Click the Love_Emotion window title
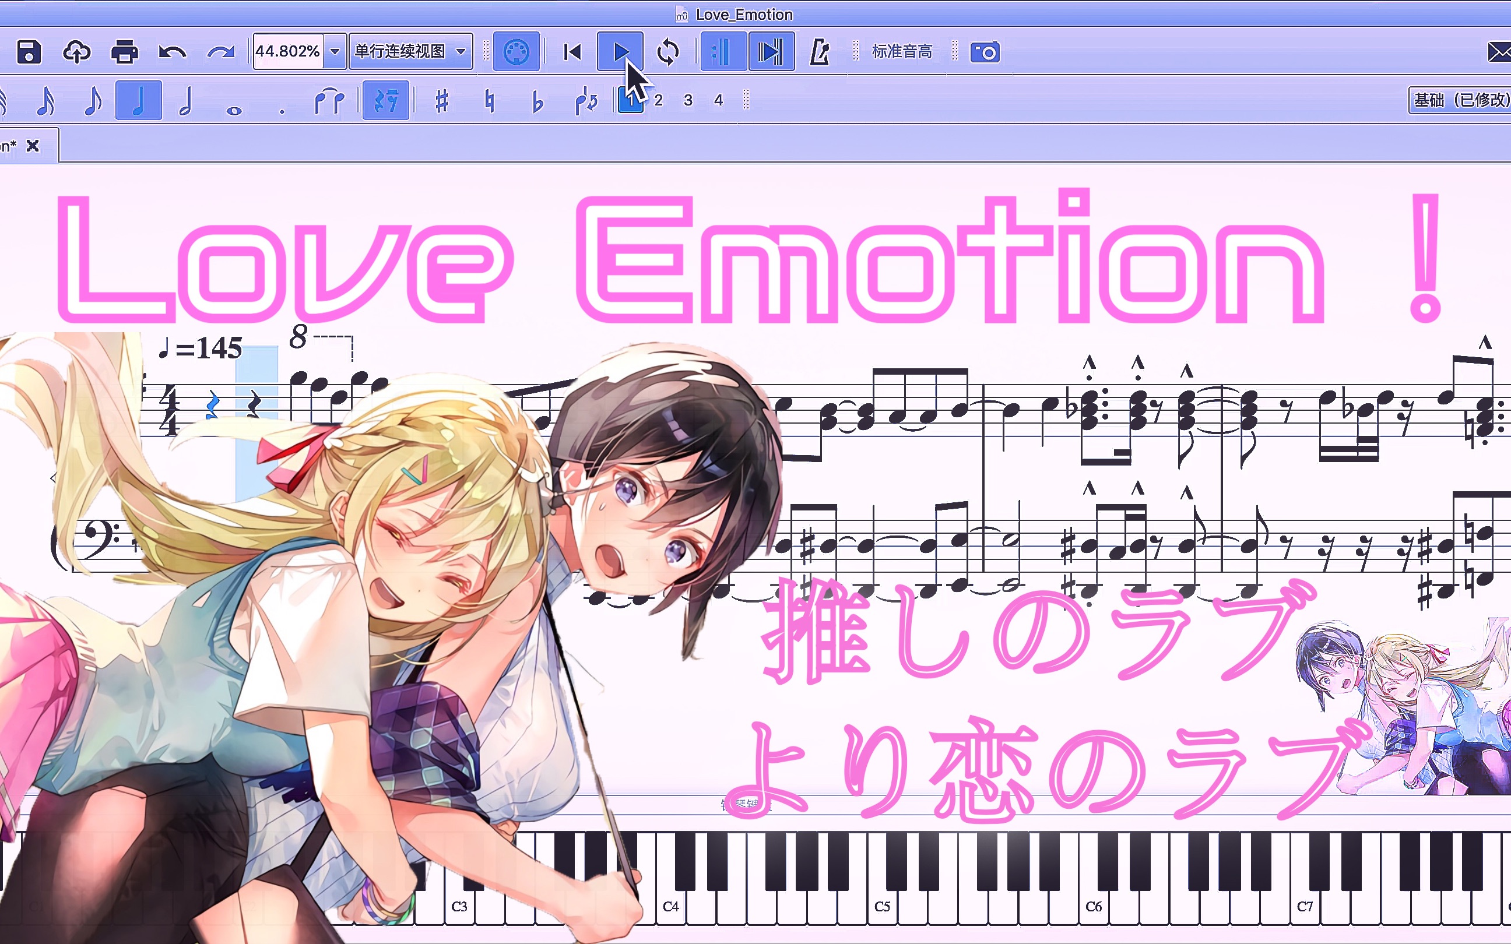This screenshot has height=944, width=1511. [x=744, y=15]
